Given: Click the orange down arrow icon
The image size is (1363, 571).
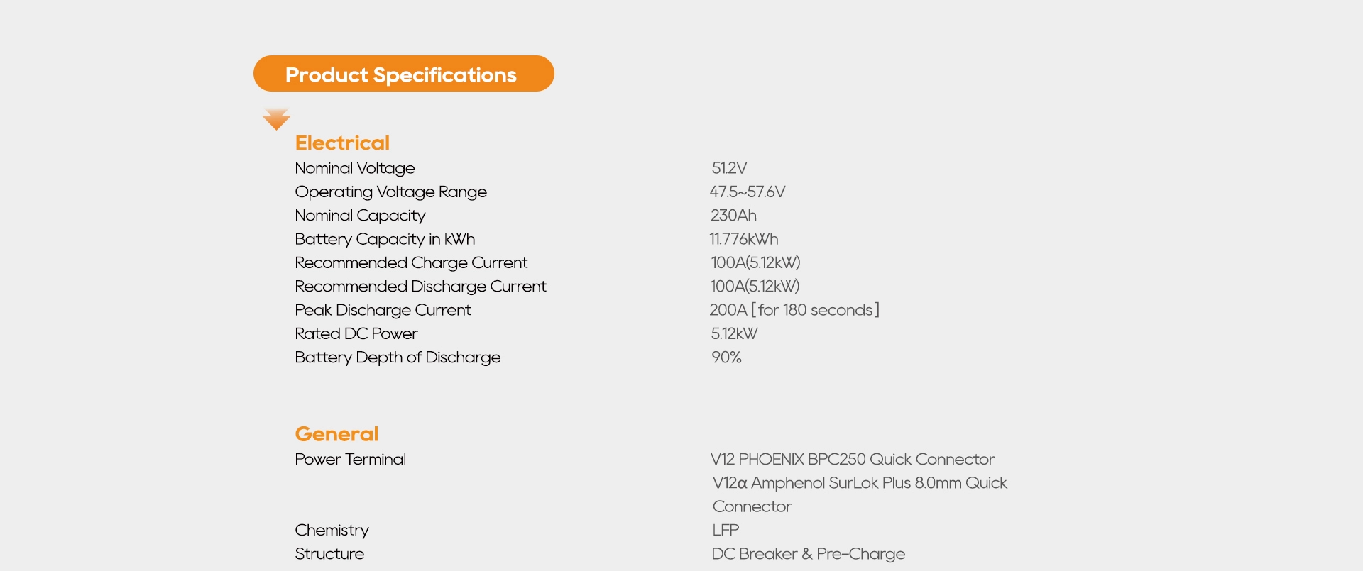Looking at the screenshot, I should pos(276,119).
